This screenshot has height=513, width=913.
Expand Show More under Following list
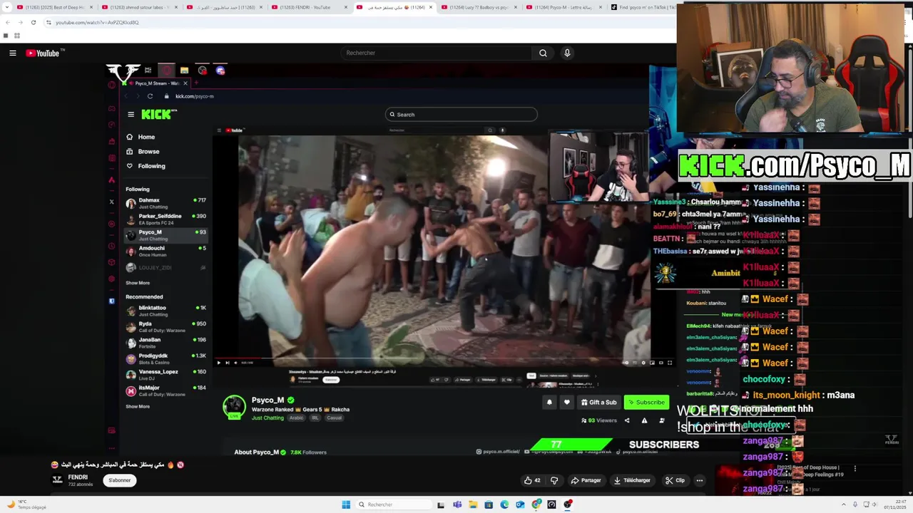(138, 283)
